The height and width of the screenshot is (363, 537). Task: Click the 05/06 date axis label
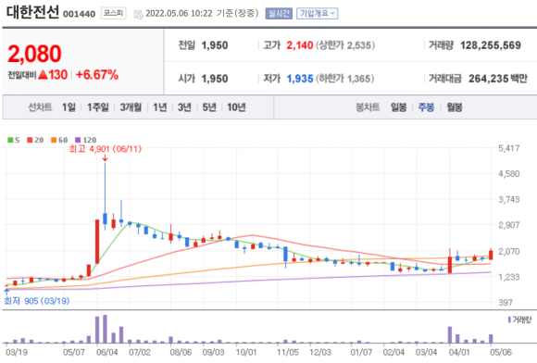click(x=500, y=353)
